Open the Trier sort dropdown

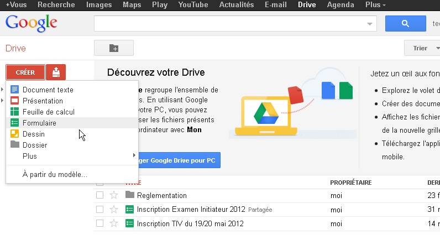pos(422,48)
